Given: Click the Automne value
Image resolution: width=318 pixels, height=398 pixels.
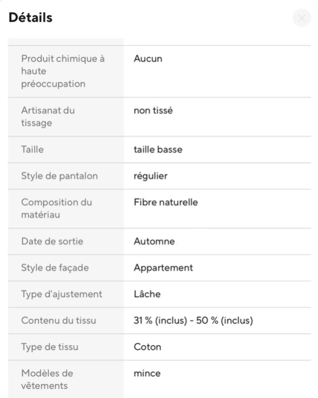Looking at the screenshot, I should click(154, 241).
